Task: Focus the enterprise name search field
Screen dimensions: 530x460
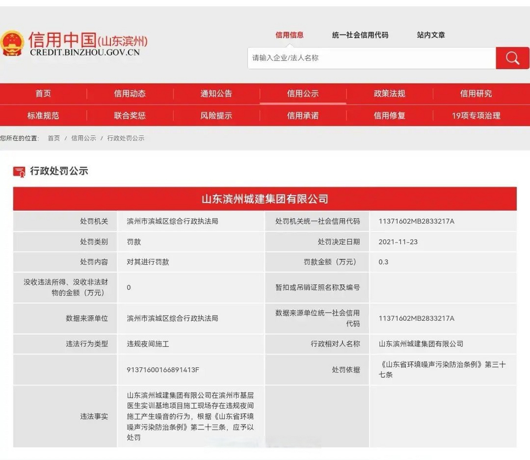Action: pos(371,58)
